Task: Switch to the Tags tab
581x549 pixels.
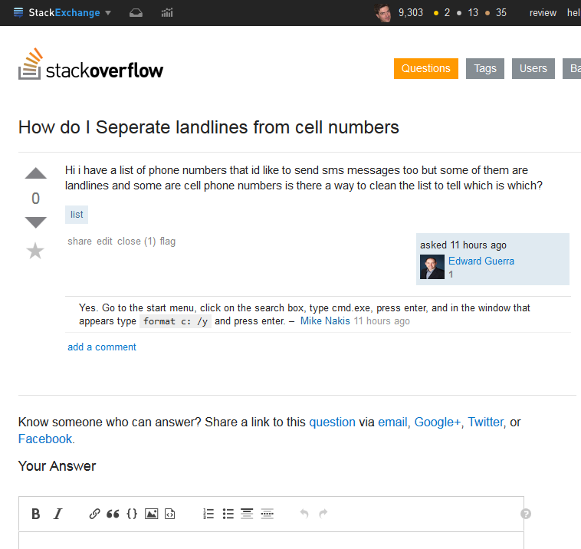Action: tap(484, 68)
